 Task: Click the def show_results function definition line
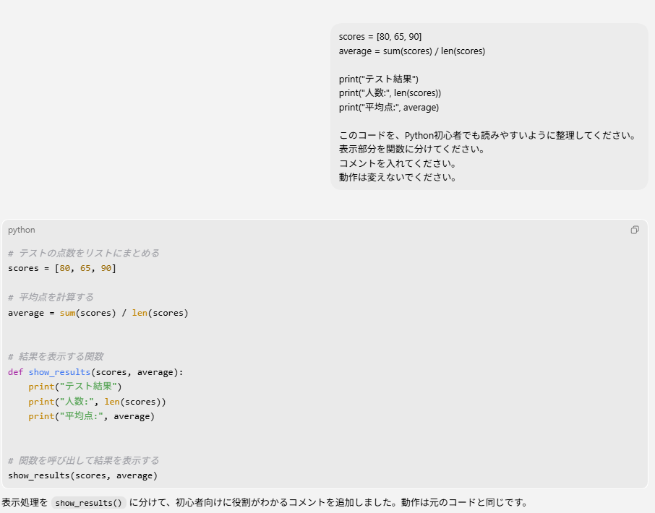(x=95, y=372)
